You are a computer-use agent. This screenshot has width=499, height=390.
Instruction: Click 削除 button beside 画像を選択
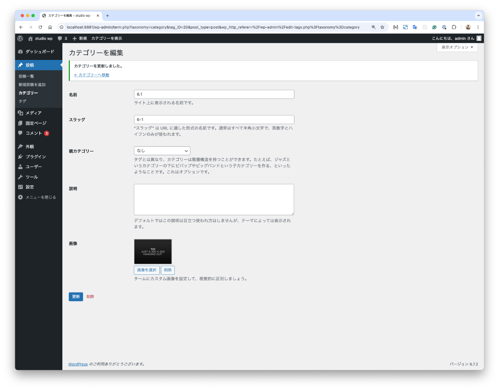coord(168,270)
